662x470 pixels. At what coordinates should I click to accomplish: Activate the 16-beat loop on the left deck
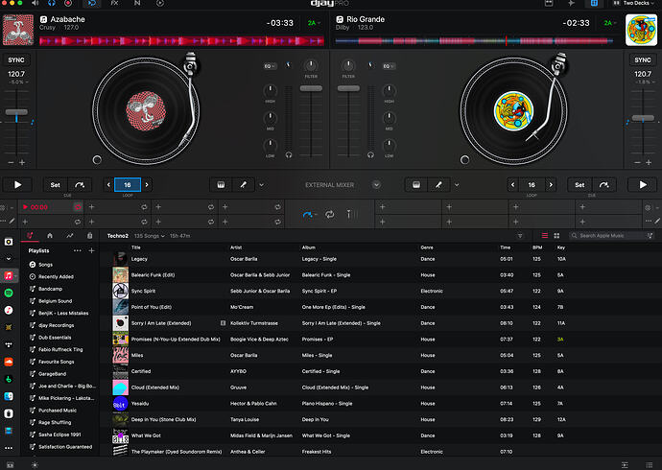point(127,185)
